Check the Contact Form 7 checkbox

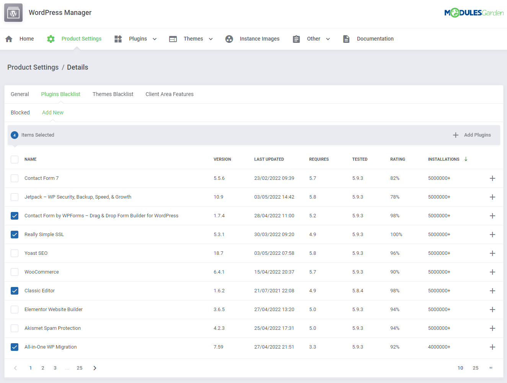tap(15, 178)
